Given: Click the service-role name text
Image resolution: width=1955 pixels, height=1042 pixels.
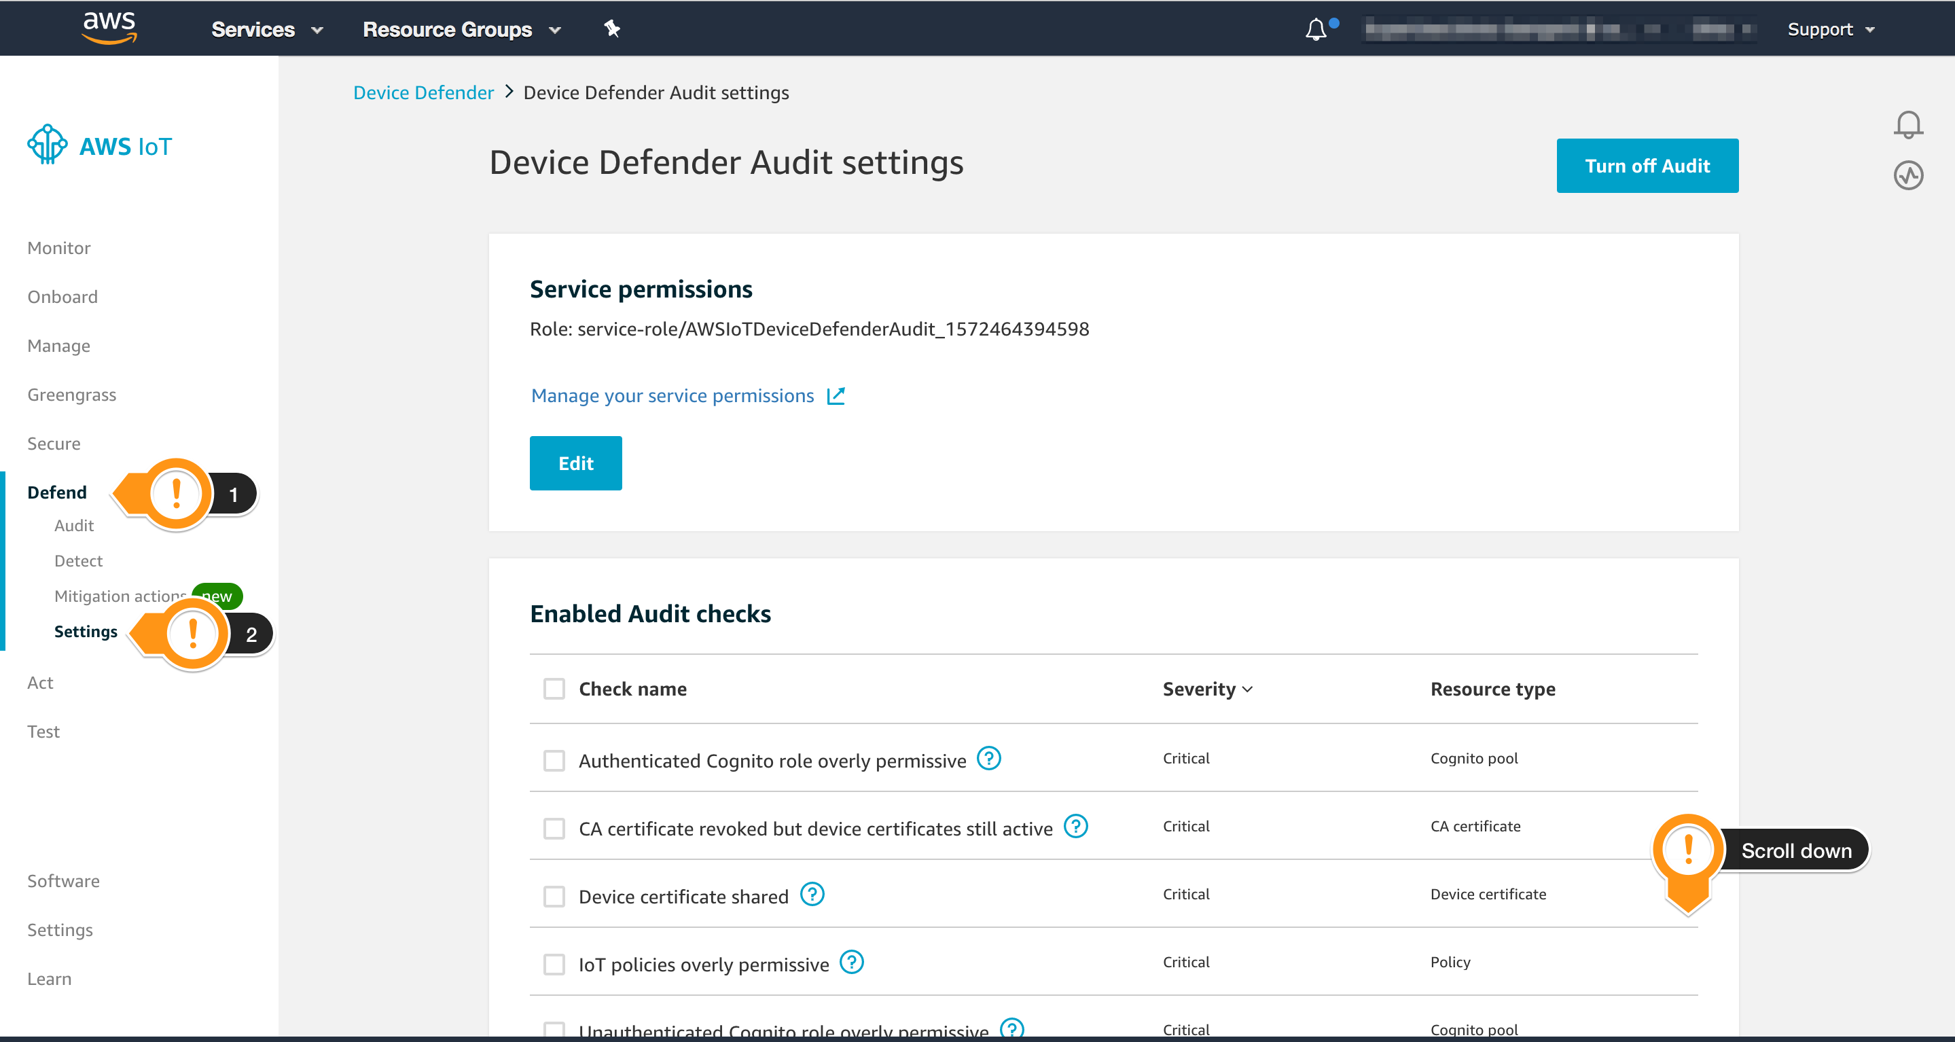Looking at the screenshot, I should (x=833, y=329).
